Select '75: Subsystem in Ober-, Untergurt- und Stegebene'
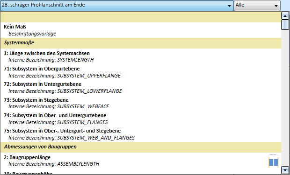 (141, 134)
